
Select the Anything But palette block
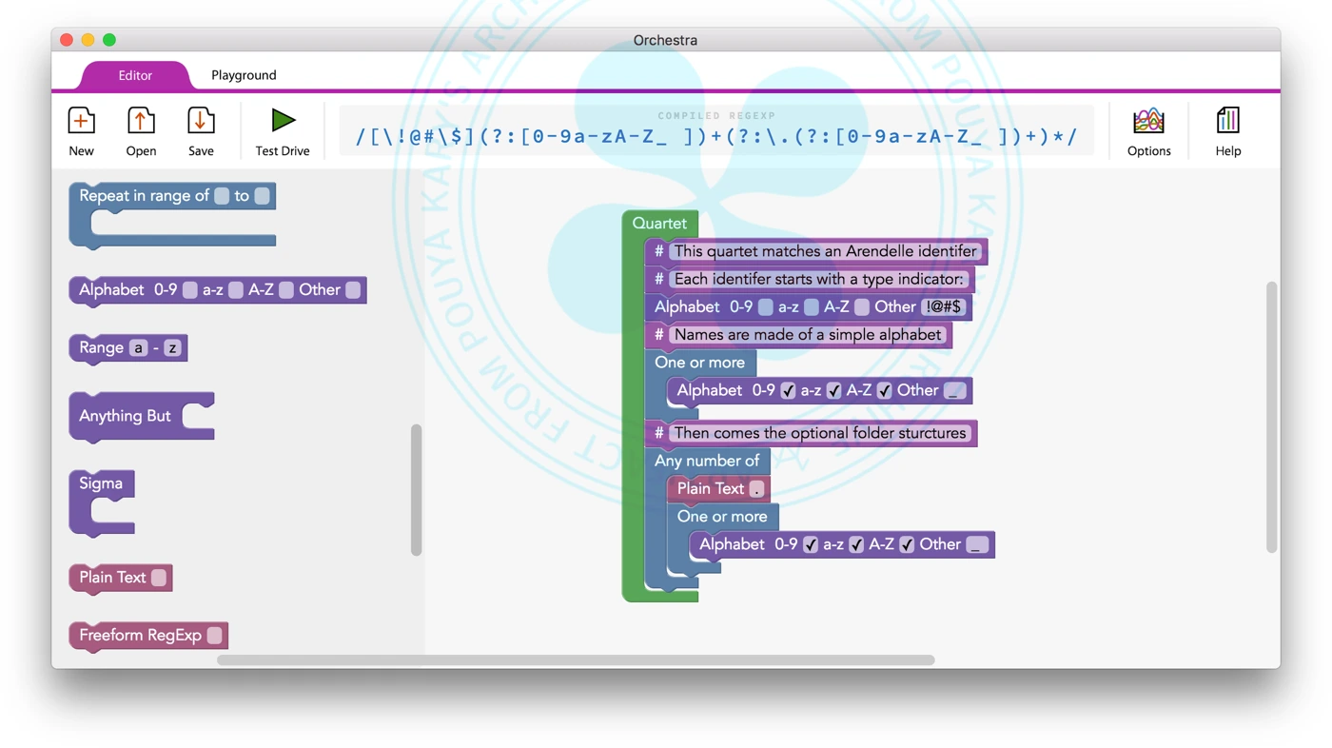pyautogui.click(x=126, y=417)
